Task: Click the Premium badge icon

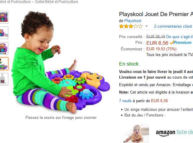Action: click(x=181, y=43)
